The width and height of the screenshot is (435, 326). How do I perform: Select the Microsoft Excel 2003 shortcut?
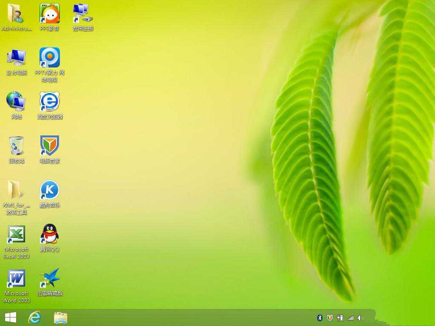16,235
